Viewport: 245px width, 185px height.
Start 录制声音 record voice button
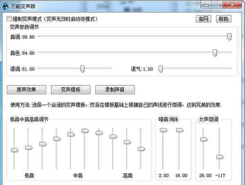pyautogui.click(x=115, y=90)
